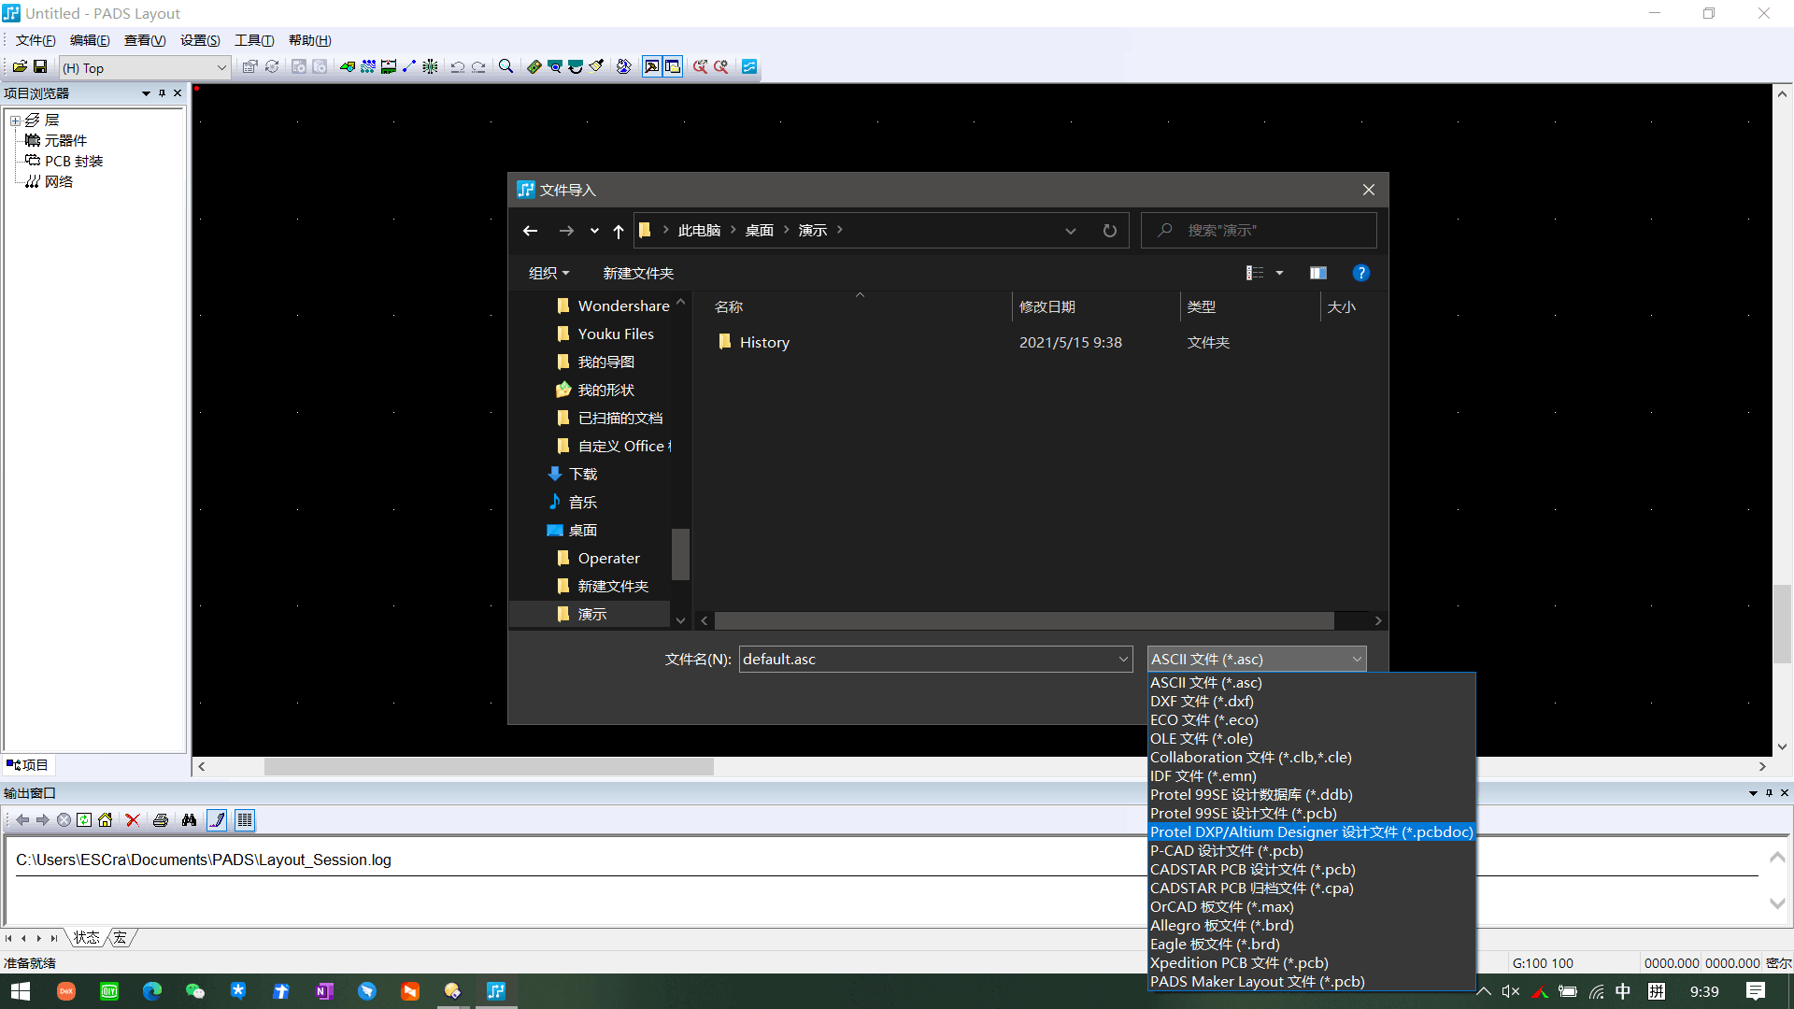
Task: Open the 工具(T) menu
Action: [x=254, y=40]
